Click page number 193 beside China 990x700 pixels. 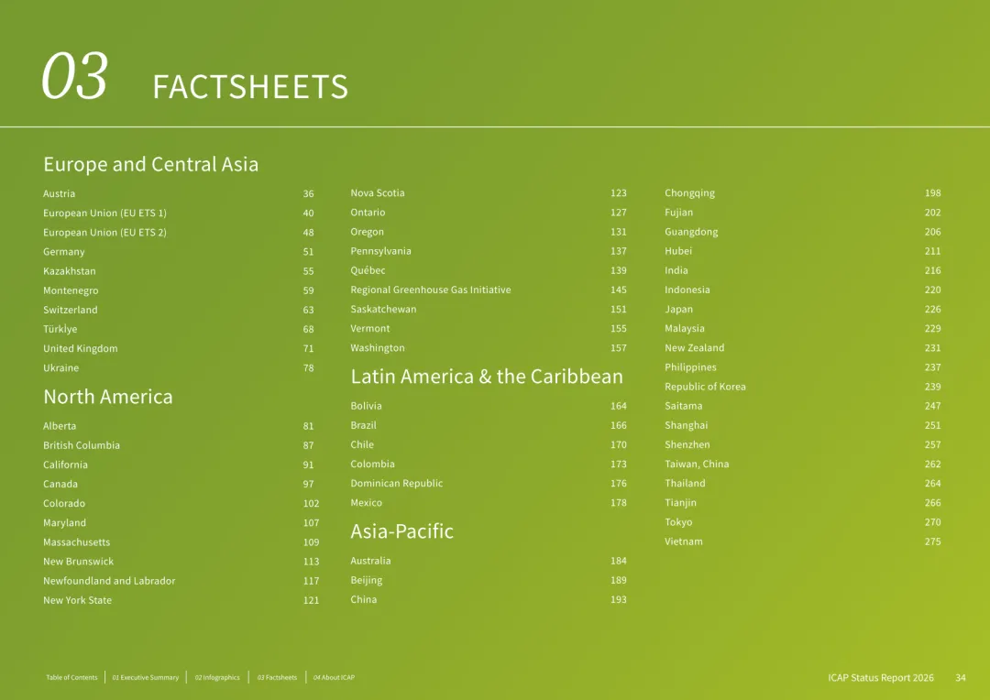618,599
